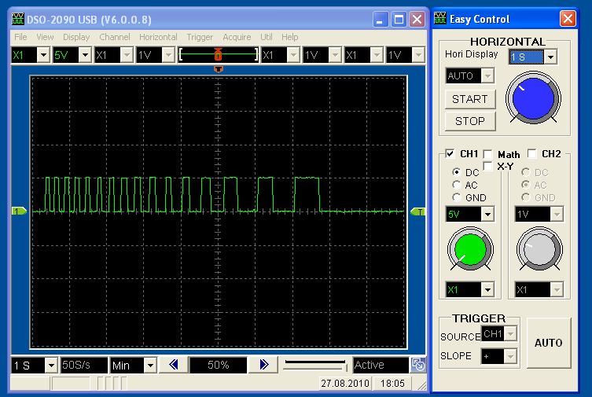Open the Acquire menu
Screen dimensions: 592x397
(237, 37)
